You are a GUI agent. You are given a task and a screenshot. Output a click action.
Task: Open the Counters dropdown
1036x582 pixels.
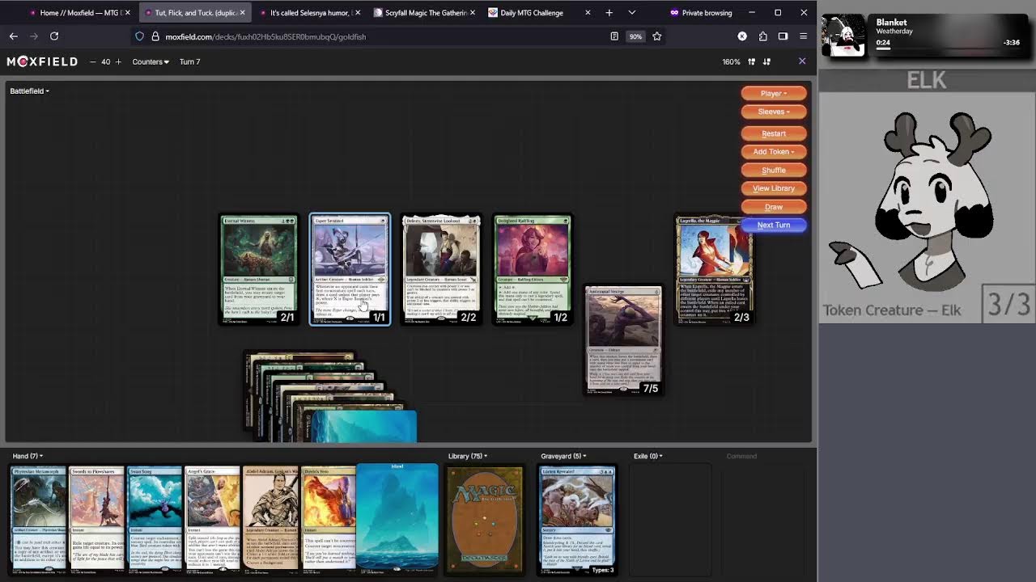pos(151,61)
